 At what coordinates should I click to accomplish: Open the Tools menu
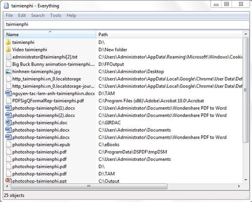[55, 16]
